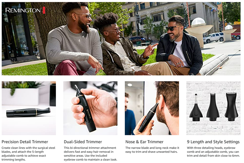This screenshot has width=244, height=163.
Task: Click the large banner photo of three men
Action: pos(121,39)
